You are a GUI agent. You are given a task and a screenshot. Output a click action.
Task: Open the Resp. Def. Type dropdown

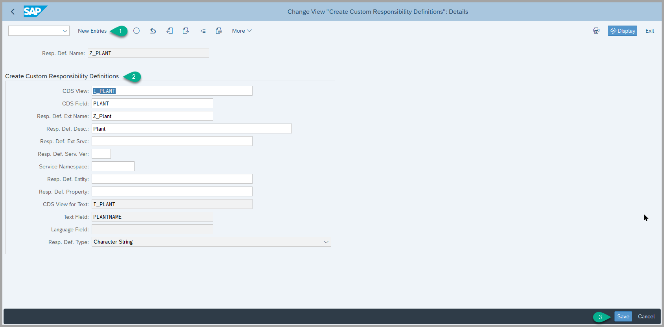pyautogui.click(x=326, y=242)
